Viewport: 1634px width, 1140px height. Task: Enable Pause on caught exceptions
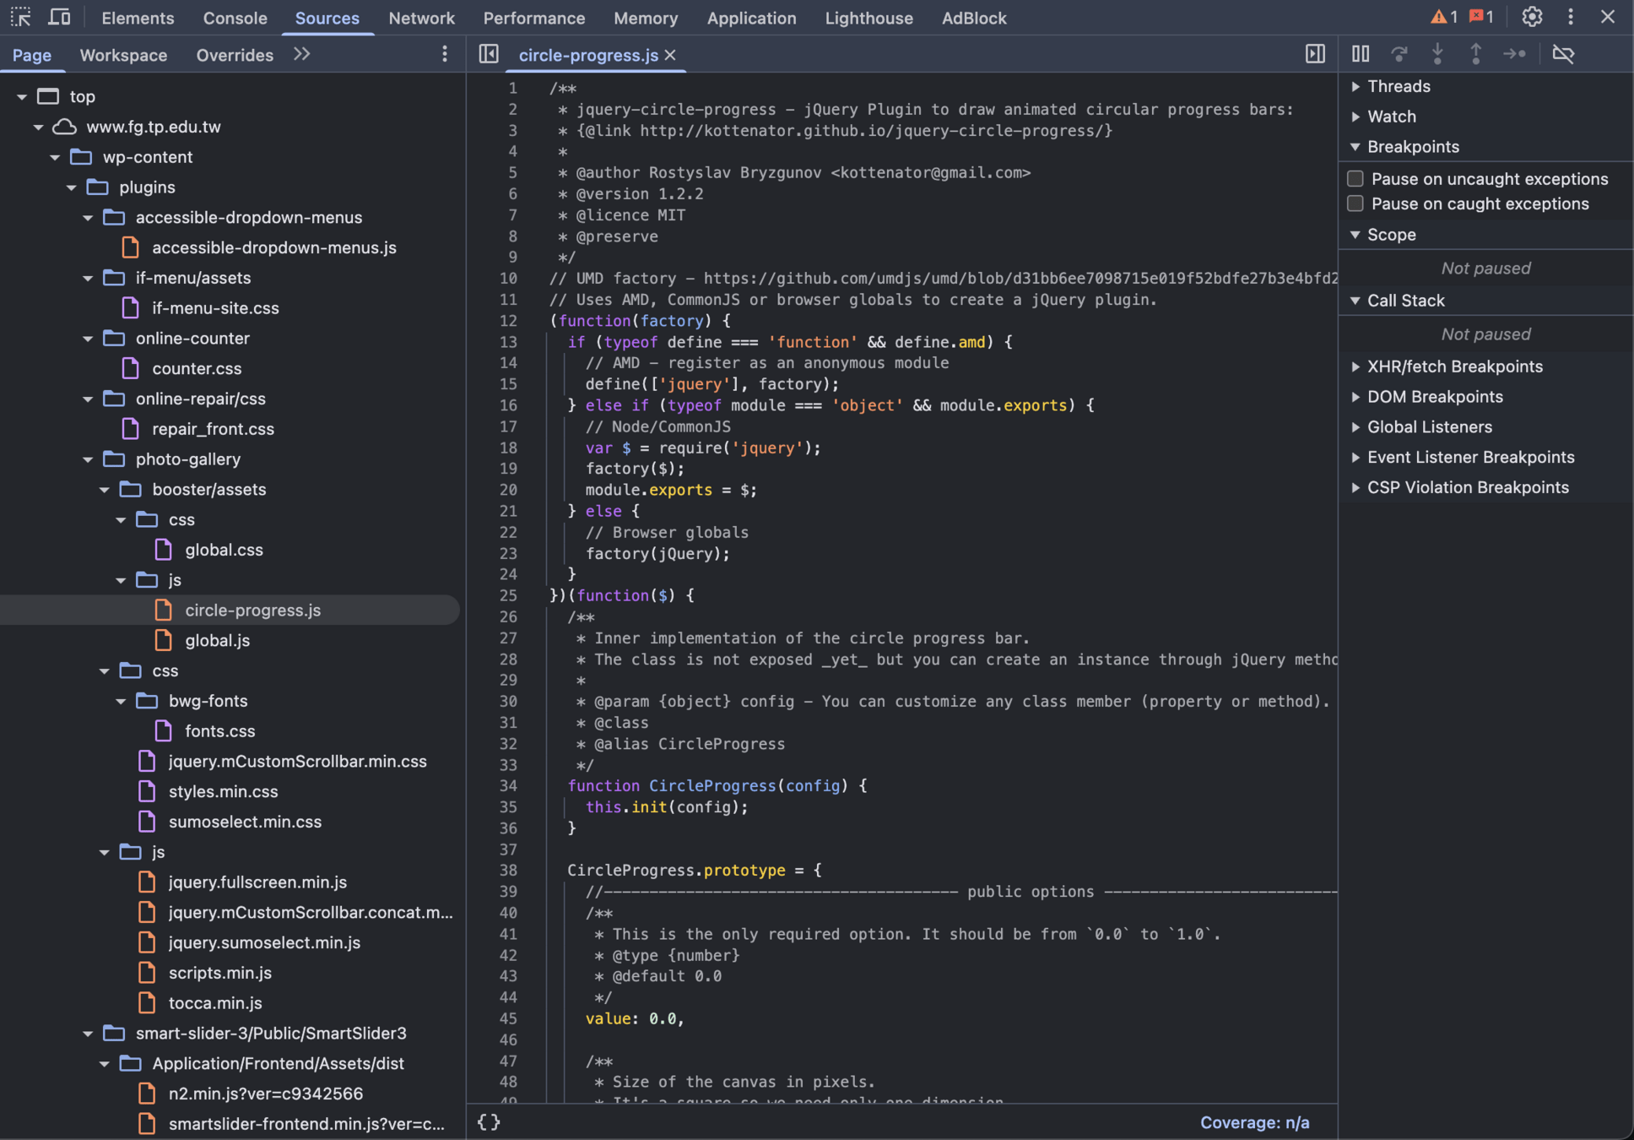1355,204
